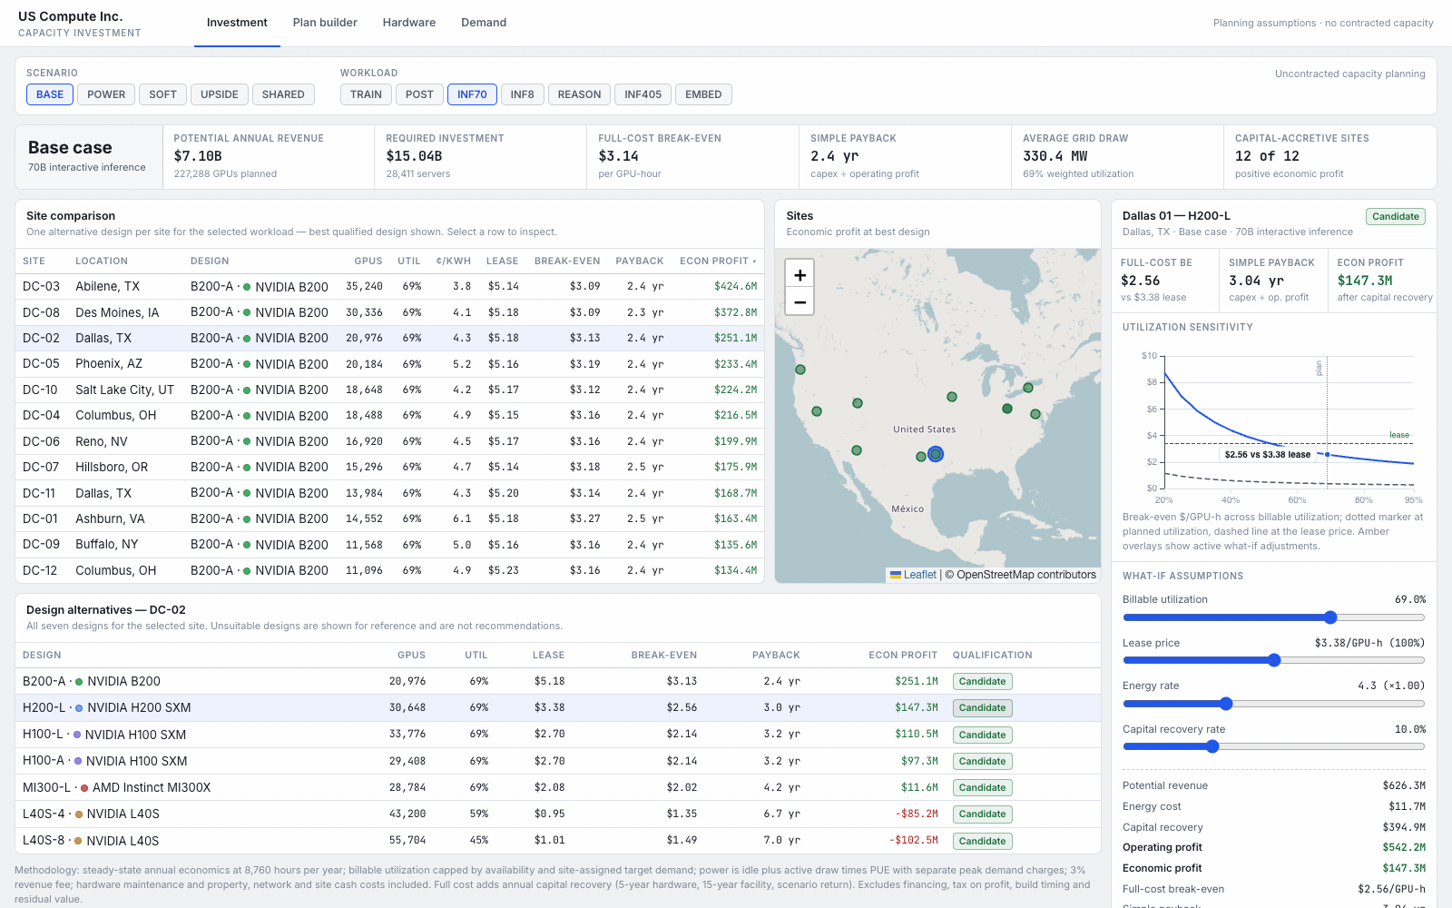Click Candidate badge in the H200-L row
Image resolution: width=1452 pixels, height=908 pixels.
[x=982, y=708]
